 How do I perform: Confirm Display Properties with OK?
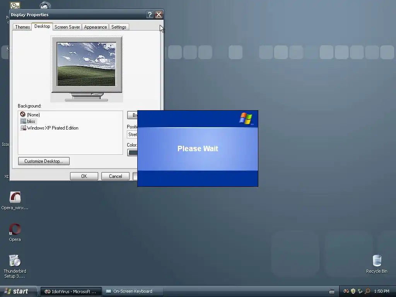[84, 176]
